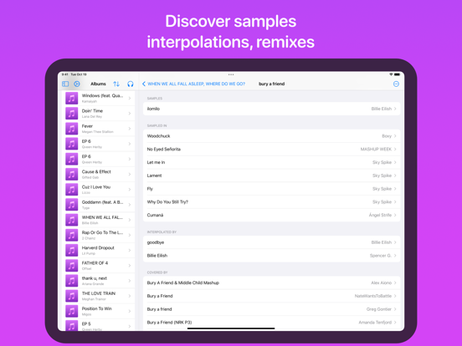The image size is (462, 346).
Task: Expand chevron on the Fever row
Action: 130,129
